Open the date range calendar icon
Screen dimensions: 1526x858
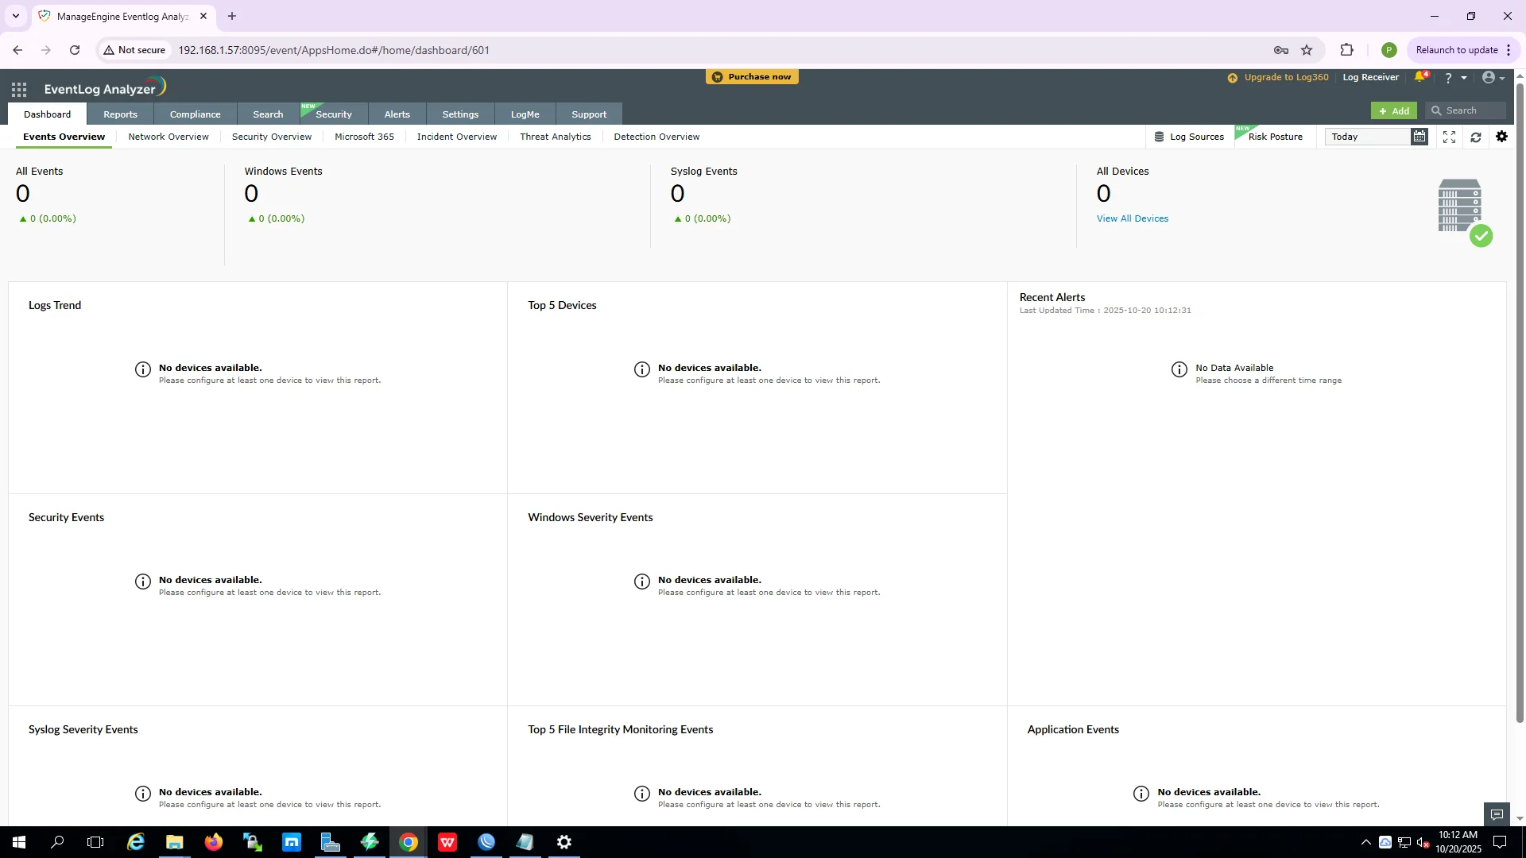point(1419,137)
